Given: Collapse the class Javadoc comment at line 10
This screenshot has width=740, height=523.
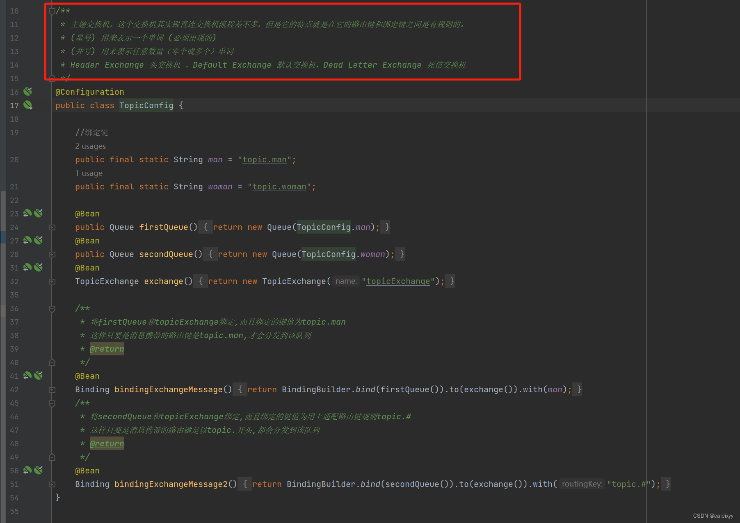Looking at the screenshot, I should click(52, 11).
